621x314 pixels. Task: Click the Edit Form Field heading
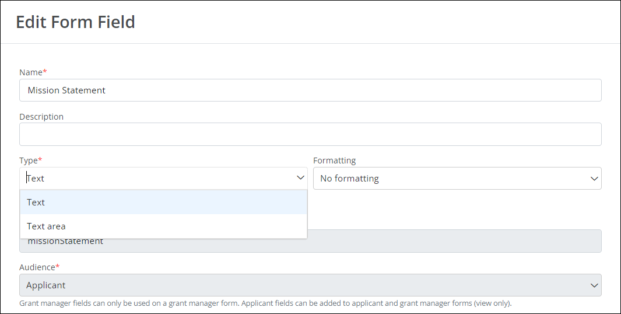tap(75, 22)
